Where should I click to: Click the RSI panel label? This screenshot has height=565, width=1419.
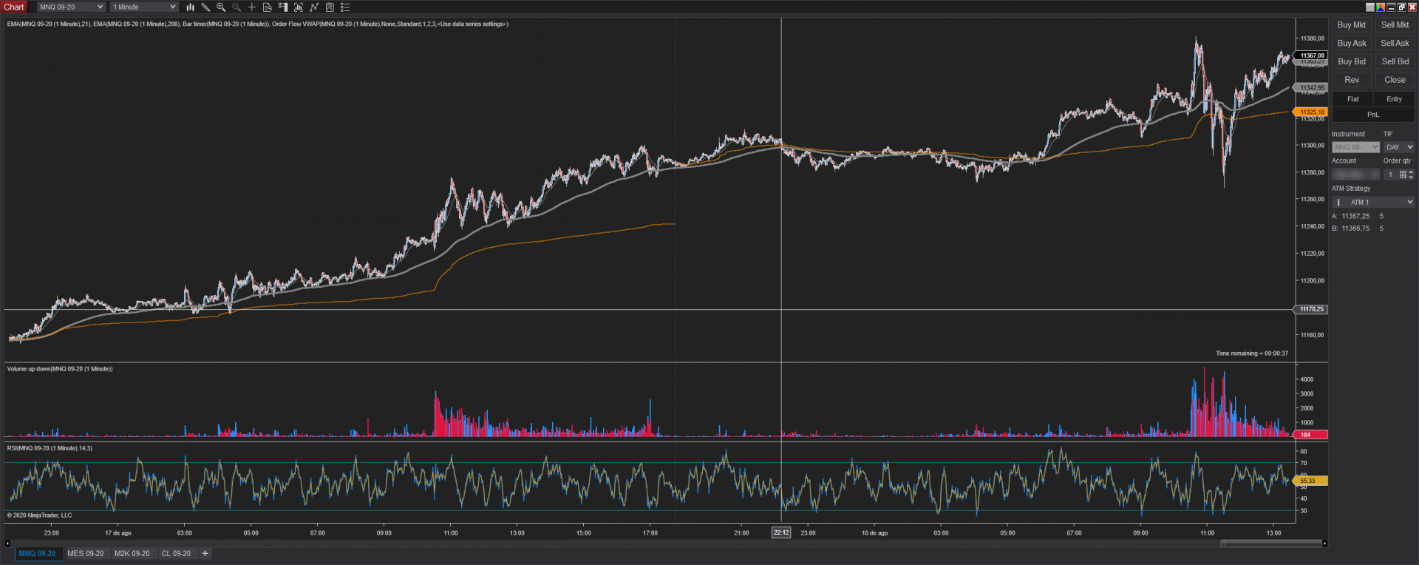click(50, 448)
